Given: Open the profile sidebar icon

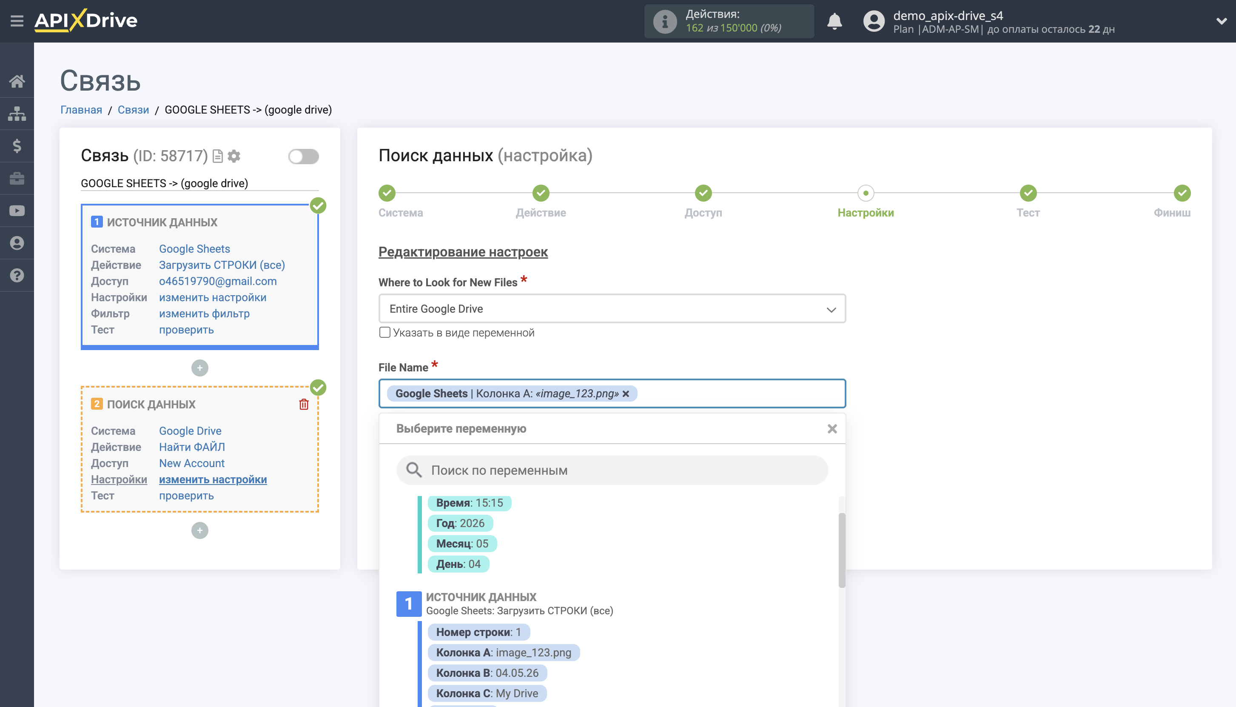Looking at the screenshot, I should pos(17,243).
